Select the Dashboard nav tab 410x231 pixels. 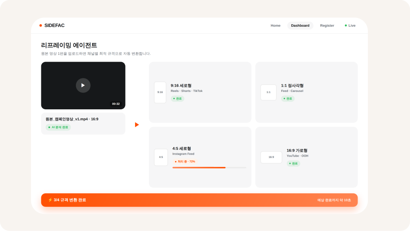coord(300,25)
